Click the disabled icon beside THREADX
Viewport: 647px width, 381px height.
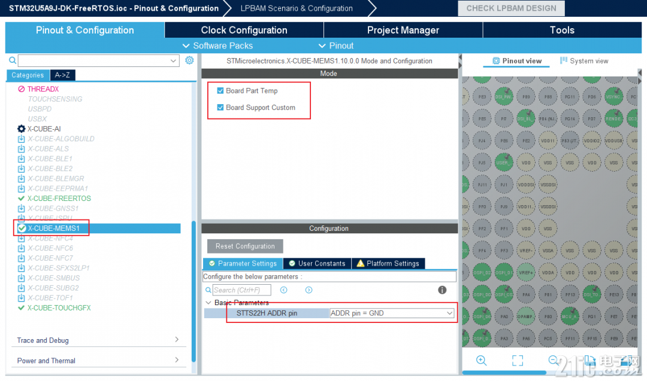[x=22, y=89]
